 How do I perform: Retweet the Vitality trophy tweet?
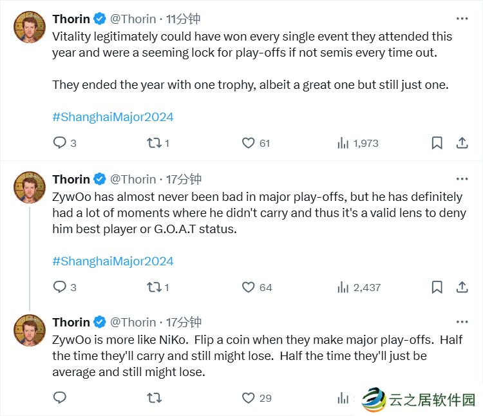tap(155, 143)
